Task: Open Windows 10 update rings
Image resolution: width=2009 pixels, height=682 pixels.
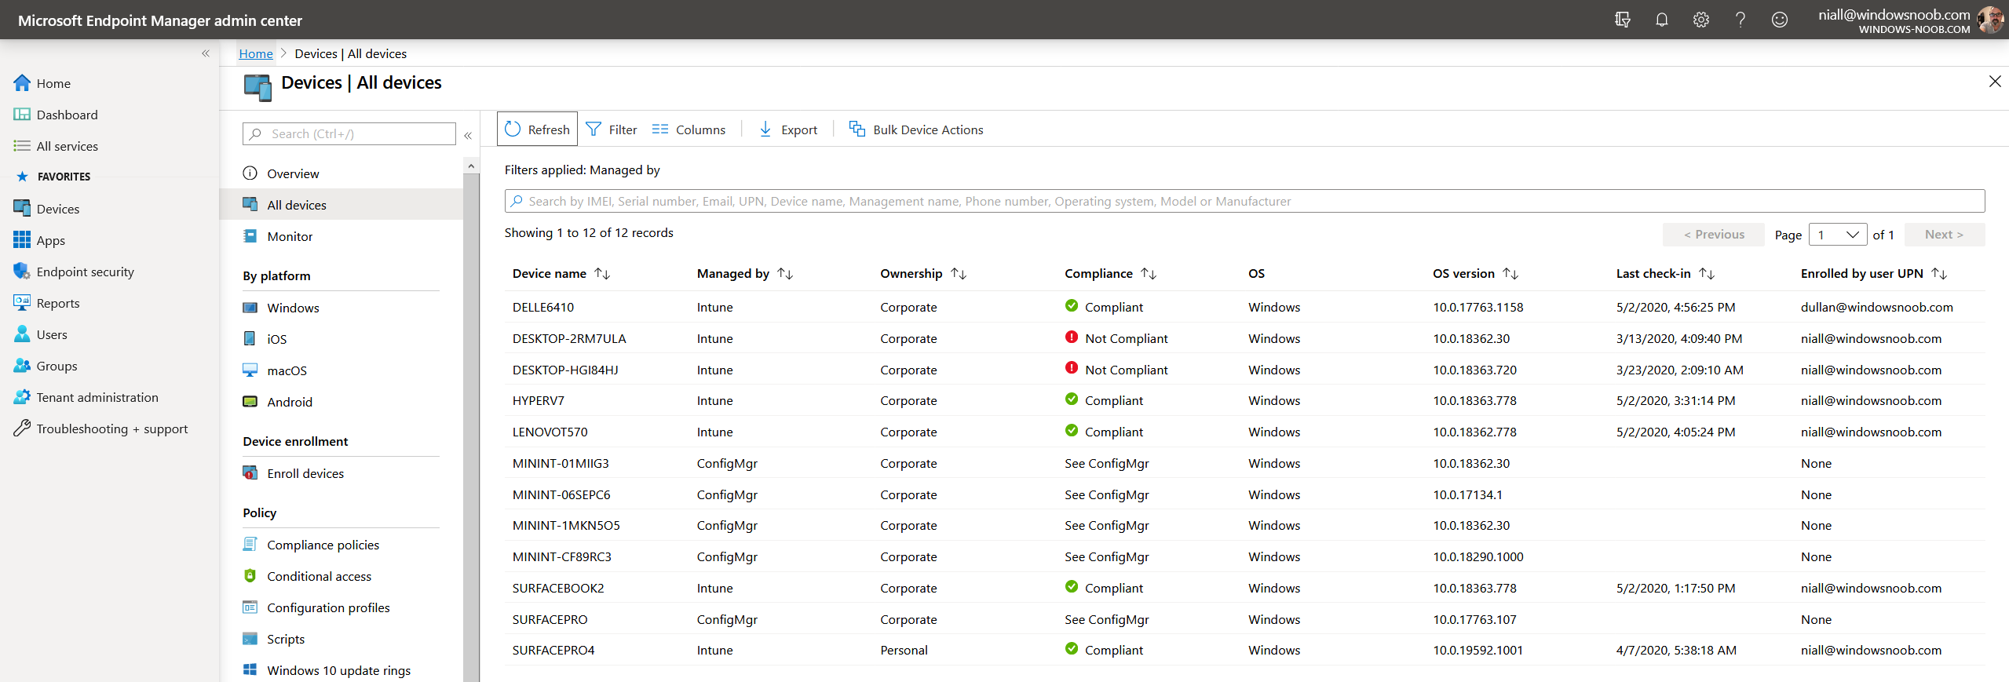Action: point(327,670)
